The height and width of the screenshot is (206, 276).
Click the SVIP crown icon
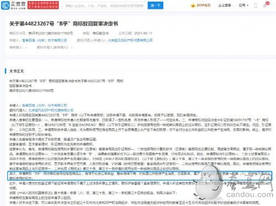193,6
